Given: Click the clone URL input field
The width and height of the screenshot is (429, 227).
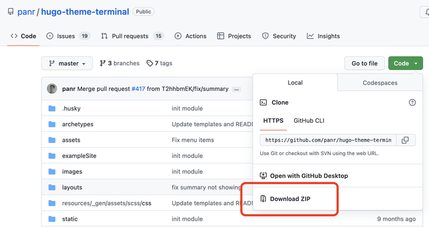Looking at the screenshot, I should tap(328, 140).
